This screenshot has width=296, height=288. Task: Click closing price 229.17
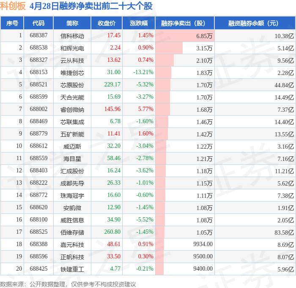pyautogui.click(x=112, y=85)
